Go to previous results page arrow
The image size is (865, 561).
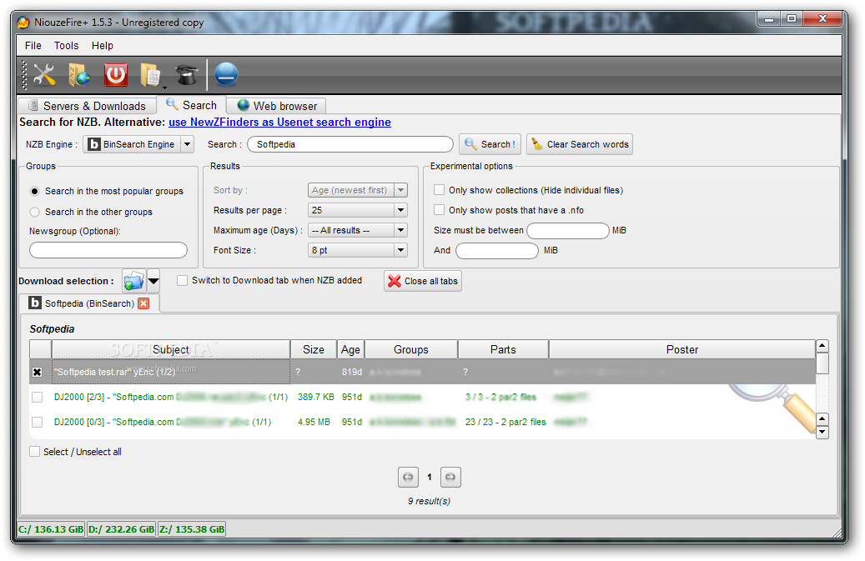click(408, 478)
